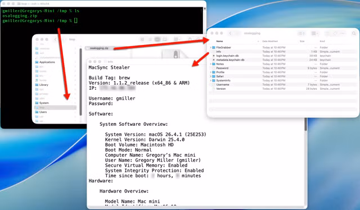
Task: Click the document proxy icon in info title bar
Action: click(x=105, y=62)
